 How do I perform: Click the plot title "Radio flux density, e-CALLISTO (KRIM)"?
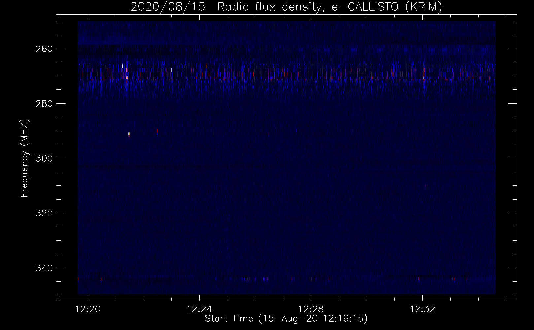tap(330, 7)
